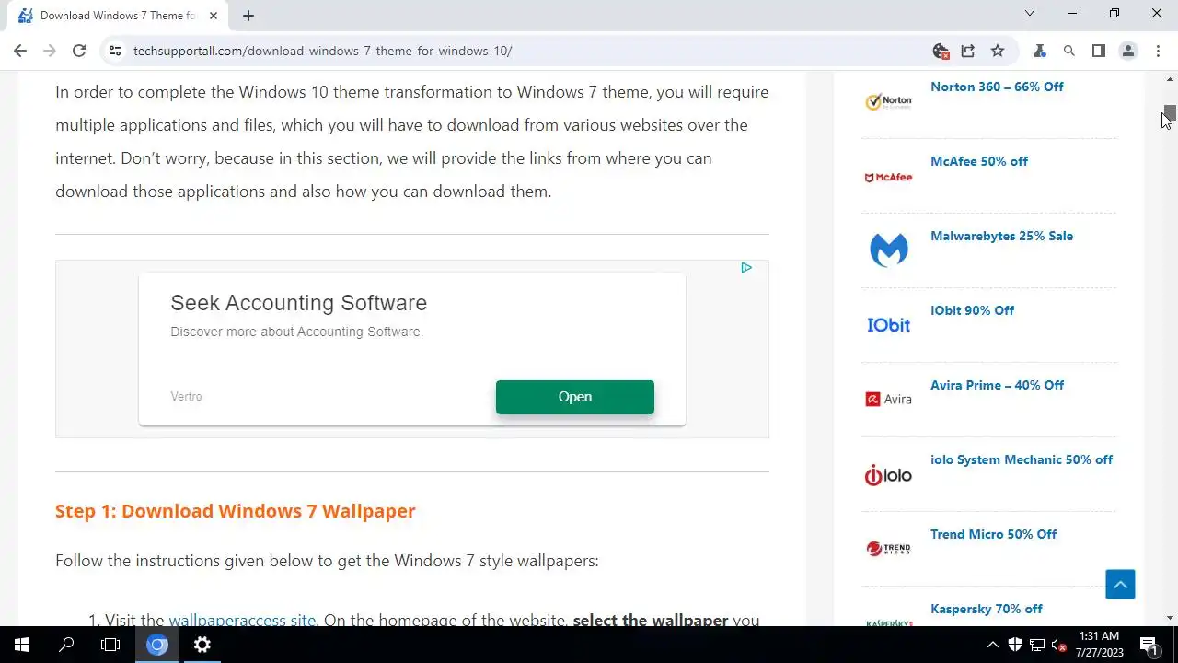
Task: Open the Chrome profile avatar
Action: (1128, 51)
